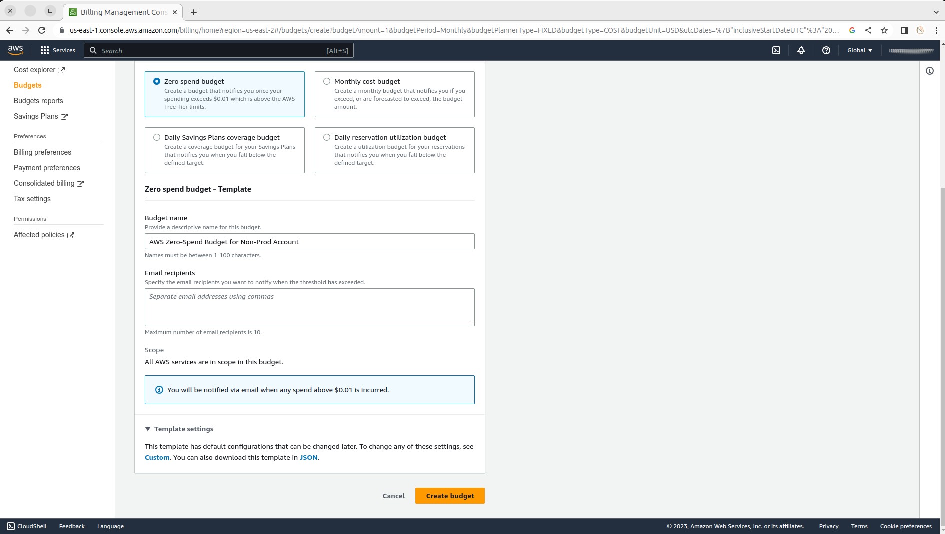The image size is (945, 534).
Task: Click the extension icon next to side panel
Action: tap(920, 30)
